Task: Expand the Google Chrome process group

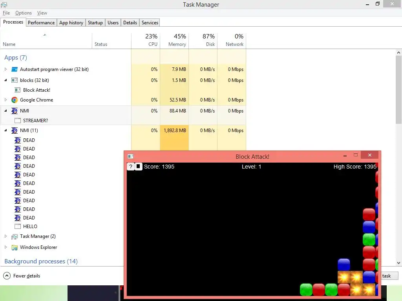Action: tap(5, 100)
